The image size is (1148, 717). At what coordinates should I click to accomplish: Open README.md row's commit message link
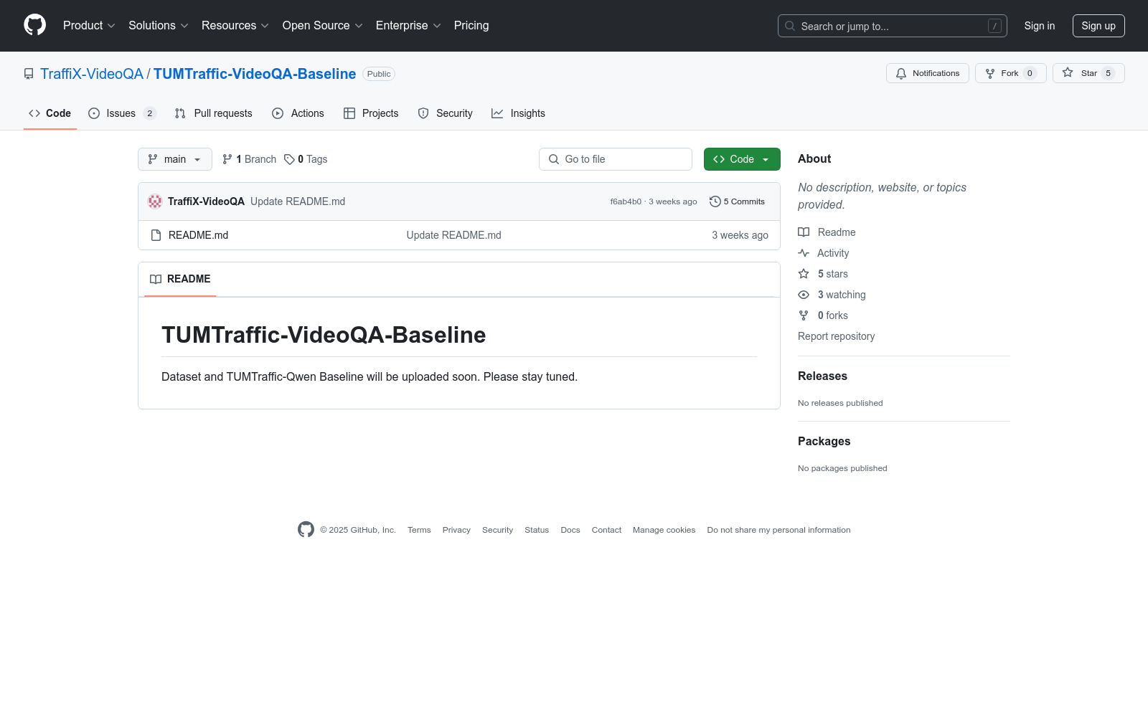point(453,235)
